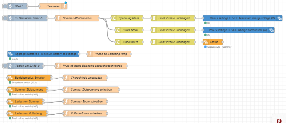Screen dimensions: 286x123
Task: Select the Sommer-Strom schreiben node label
Action: [87, 102]
